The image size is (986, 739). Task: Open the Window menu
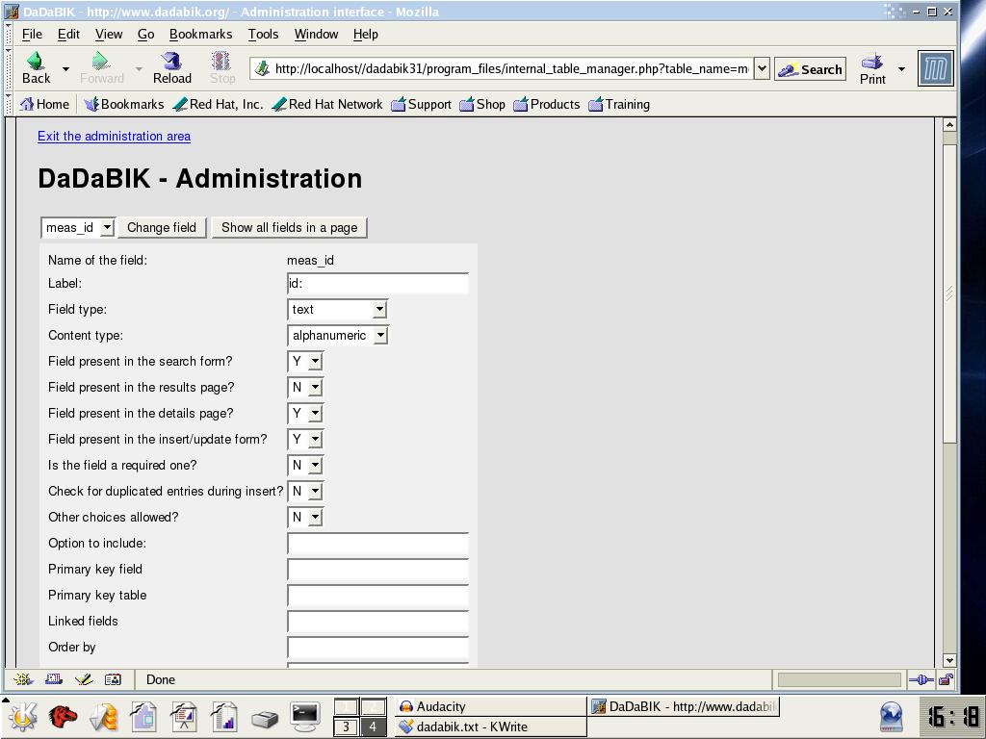(316, 34)
